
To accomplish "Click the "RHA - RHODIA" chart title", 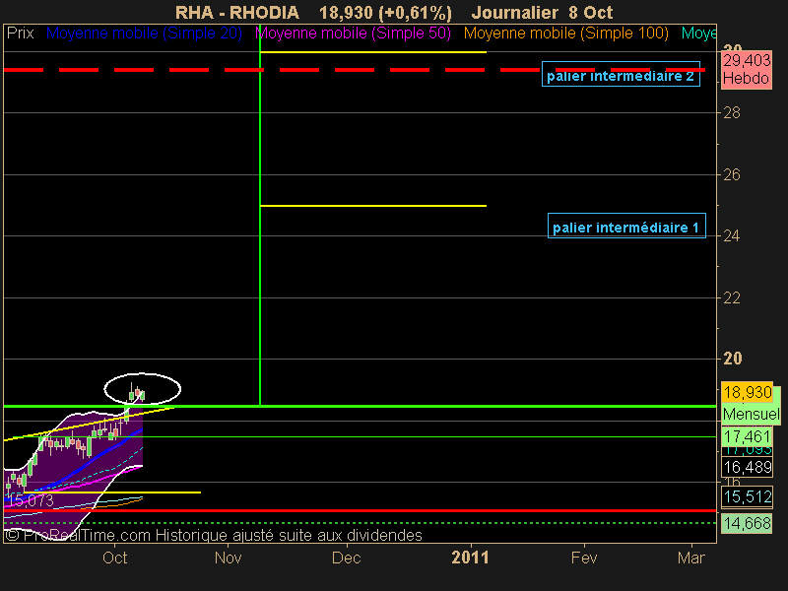I will 237,12.
